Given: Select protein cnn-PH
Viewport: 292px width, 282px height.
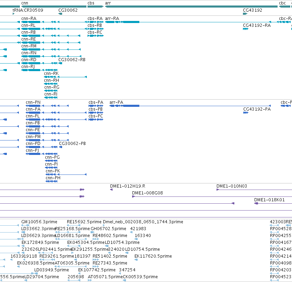Looking at the screenshot, I should [x=53, y=178].
